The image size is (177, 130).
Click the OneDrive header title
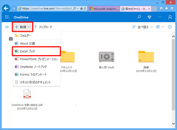point(21,17)
